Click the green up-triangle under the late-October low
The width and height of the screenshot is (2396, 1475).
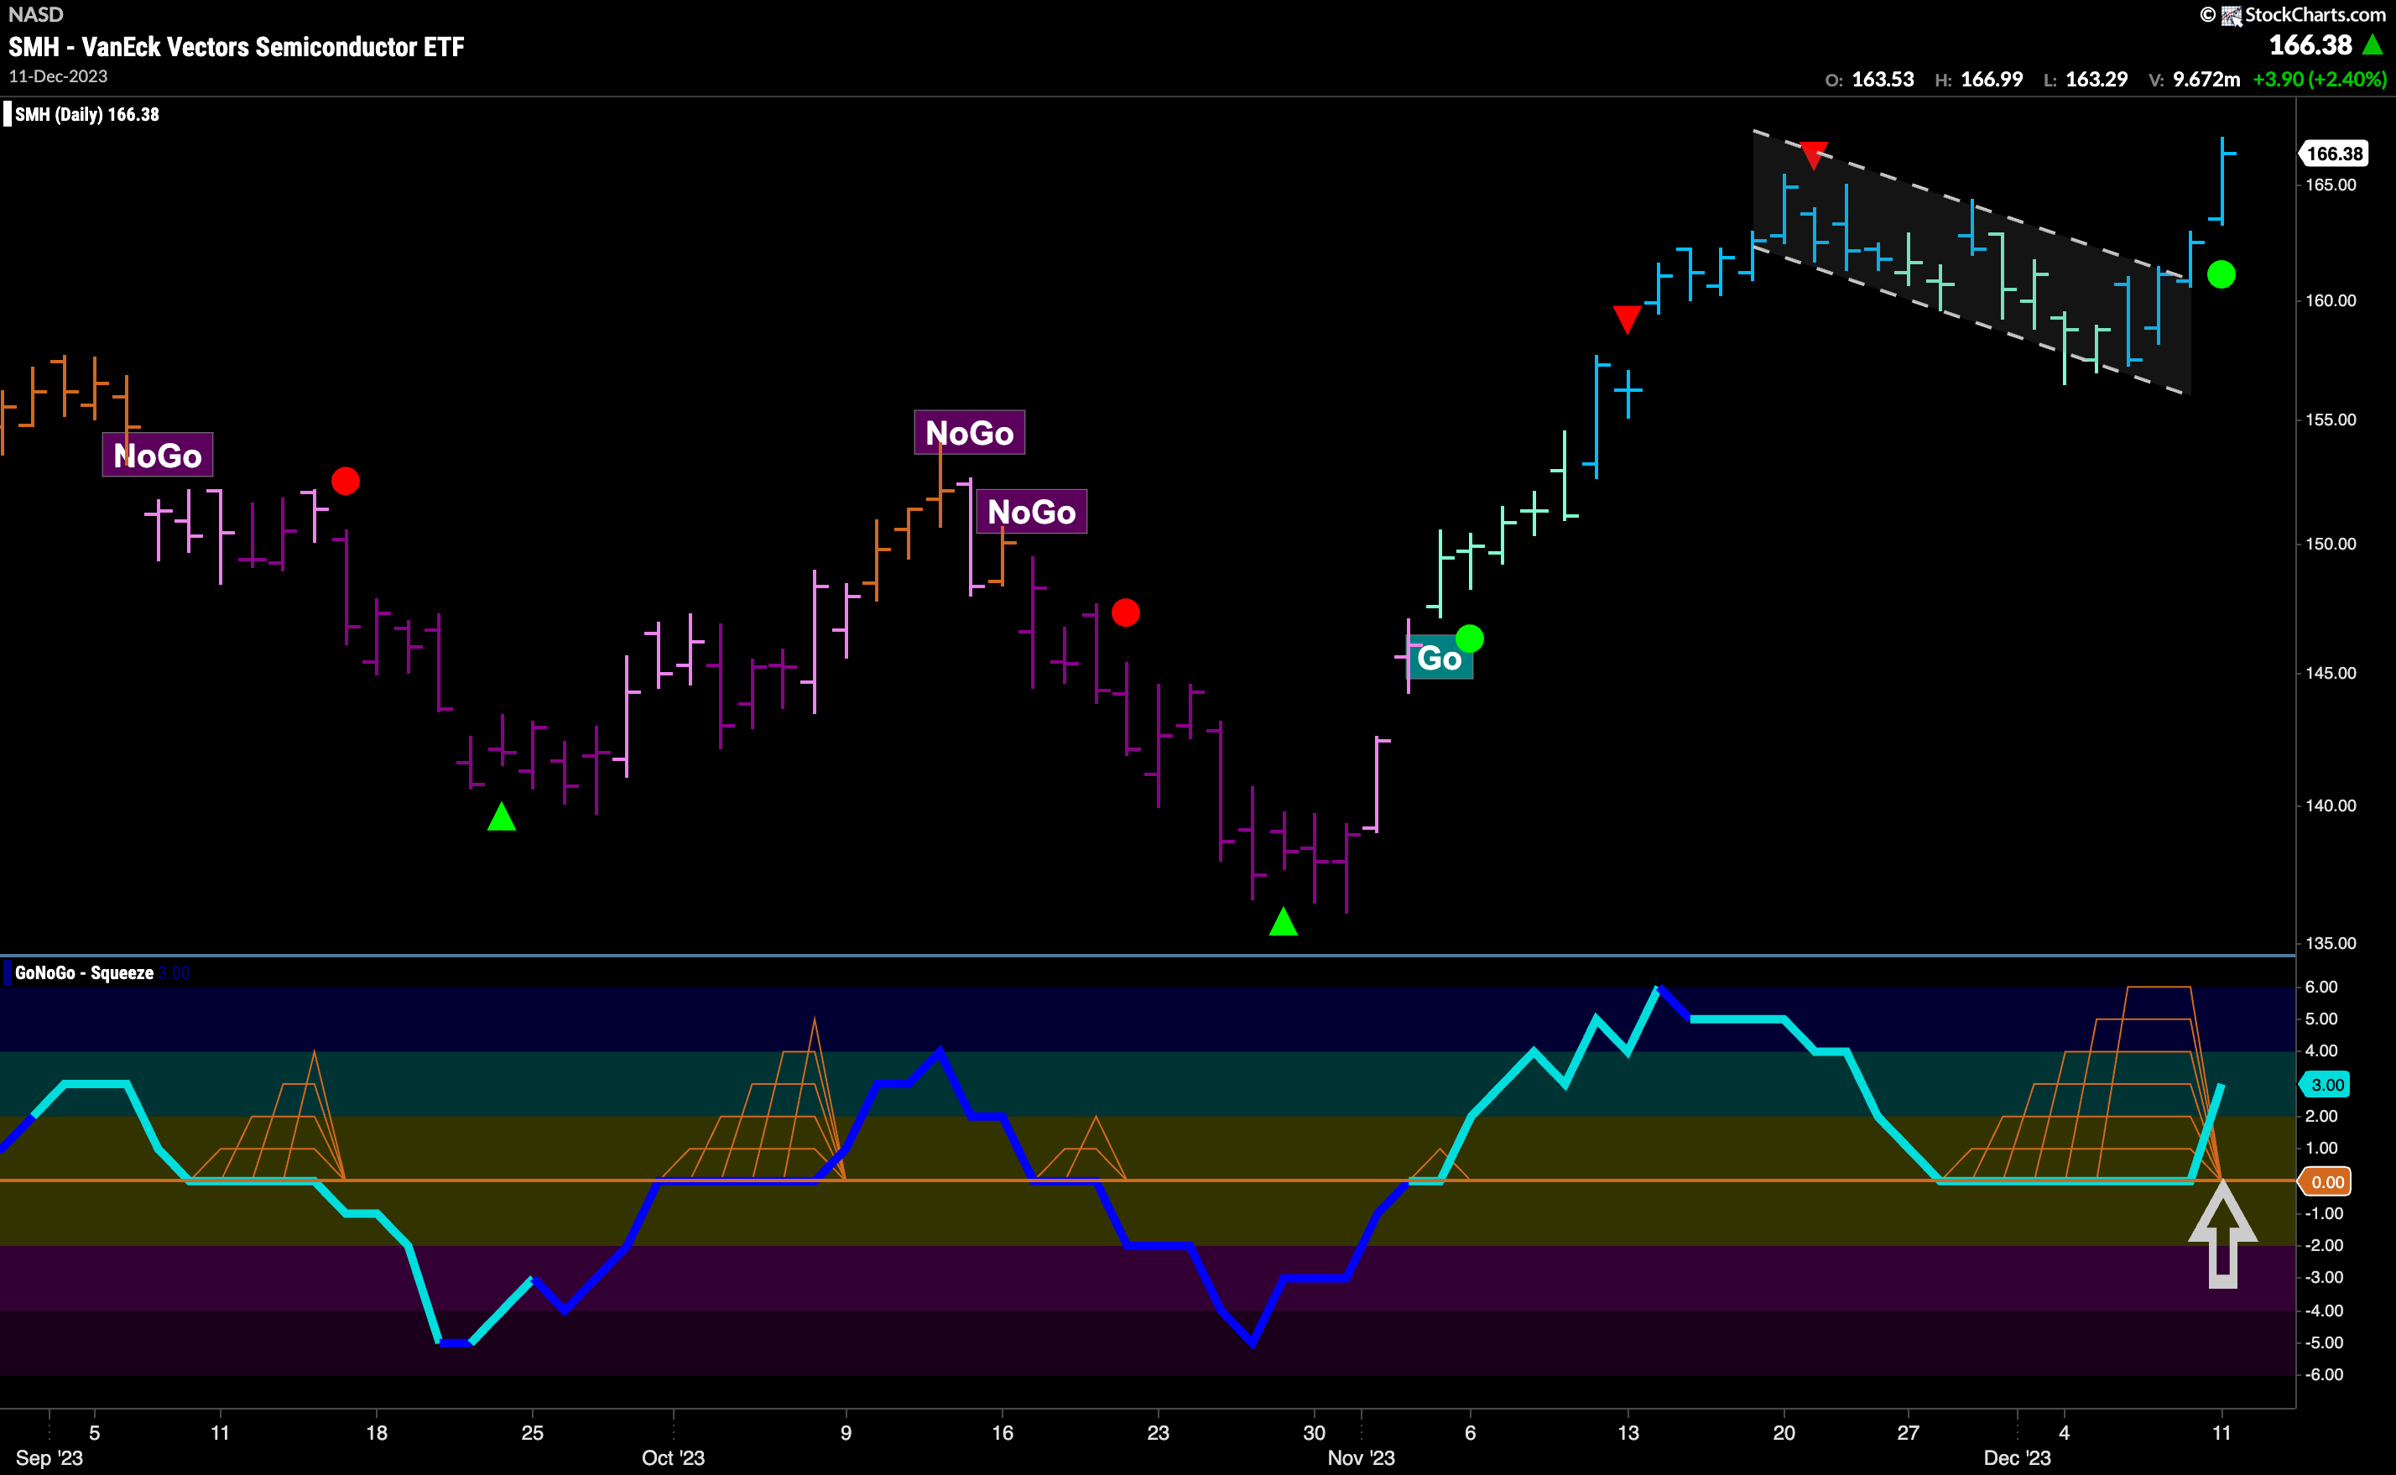point(1284,921)
